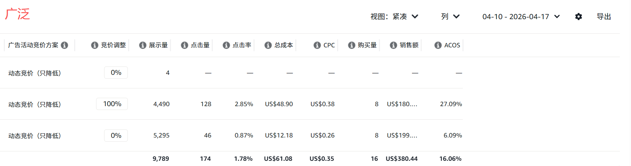Expand the 列 columns dropdown
Screen dimensions: 631x166
(450, 17)
